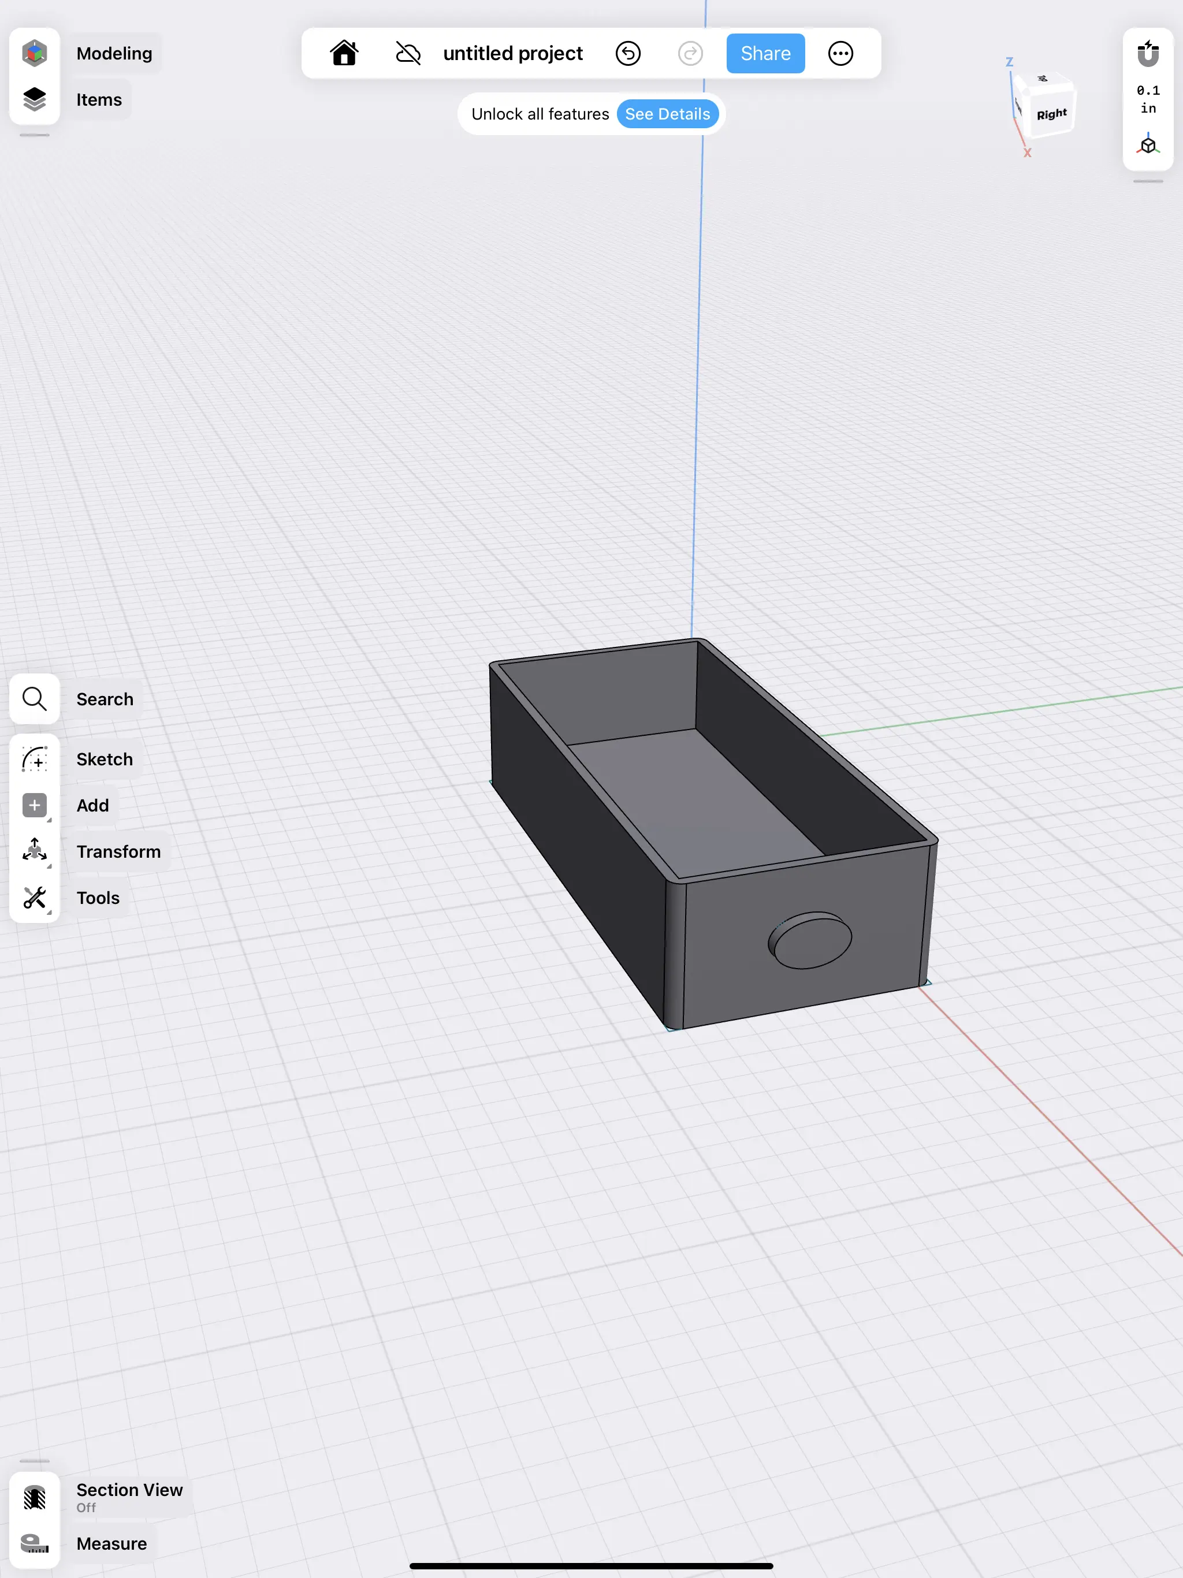Open the Transform tool
Screen dimensions: 1183x1578
pos(34,850)
